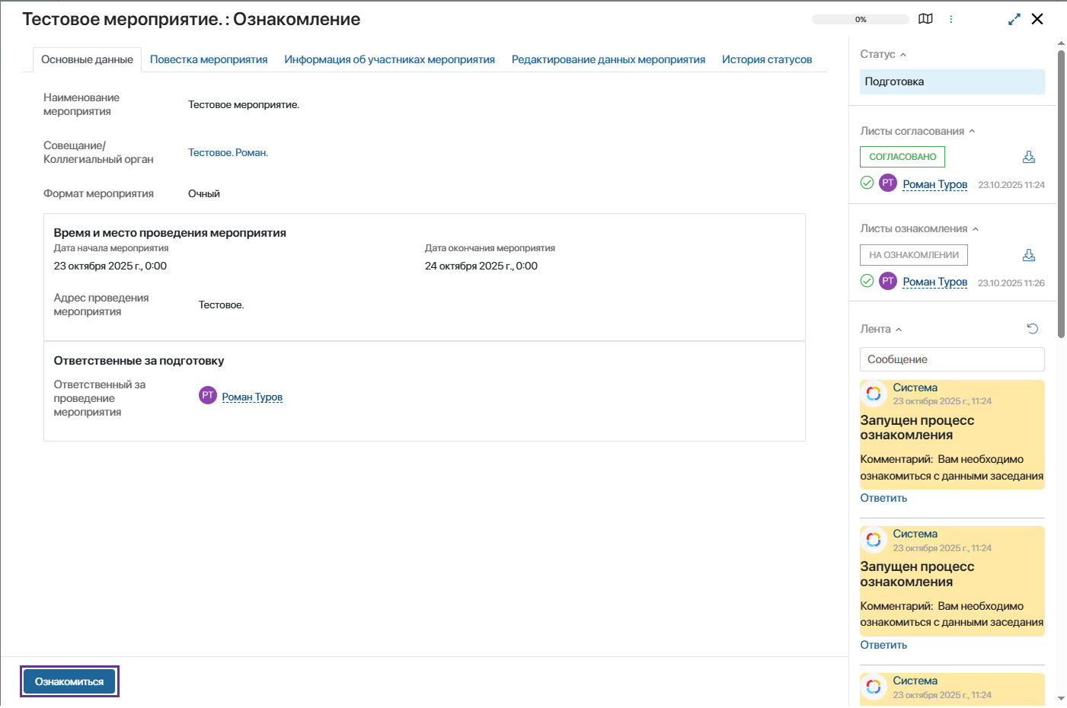Open the Тестовое. Роман. link
Image resolution: width=1067 pixels, height=708 pixels.
point(228,153)
